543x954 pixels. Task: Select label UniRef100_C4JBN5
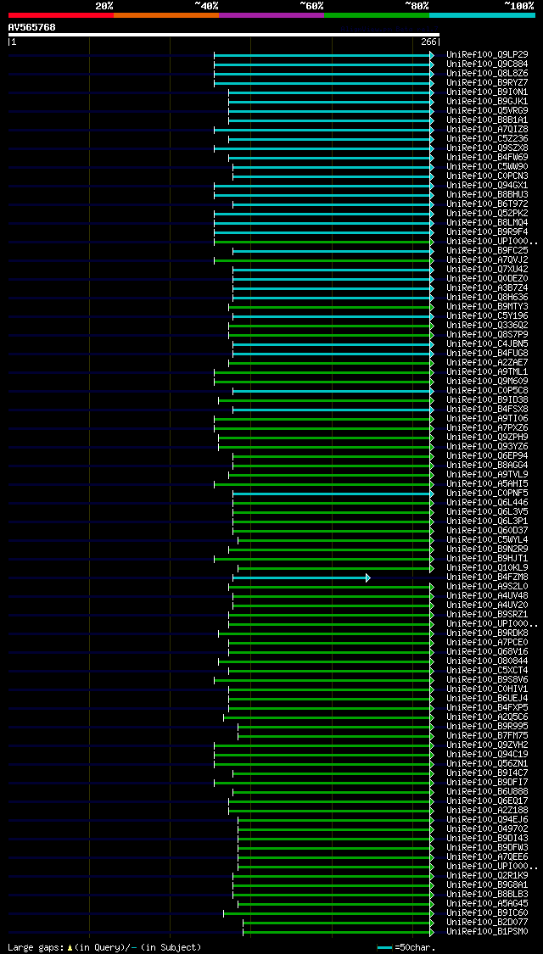point(487,344)
